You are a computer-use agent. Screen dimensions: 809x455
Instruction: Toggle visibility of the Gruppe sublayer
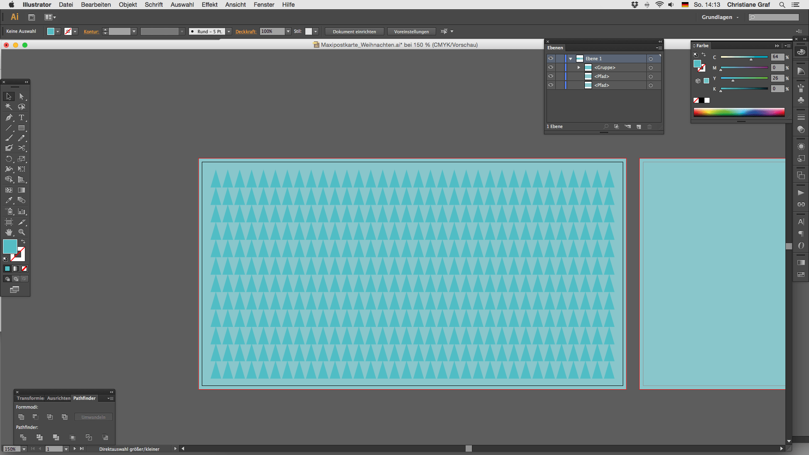pos(551,67)
